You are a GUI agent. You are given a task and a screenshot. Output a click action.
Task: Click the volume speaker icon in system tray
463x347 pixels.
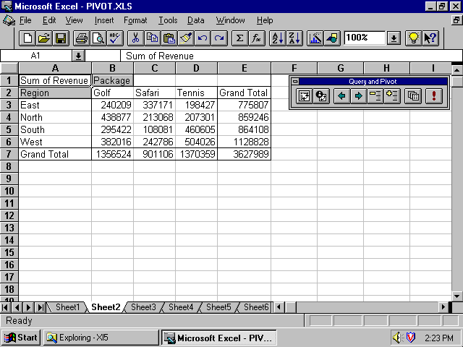point(397,338)
